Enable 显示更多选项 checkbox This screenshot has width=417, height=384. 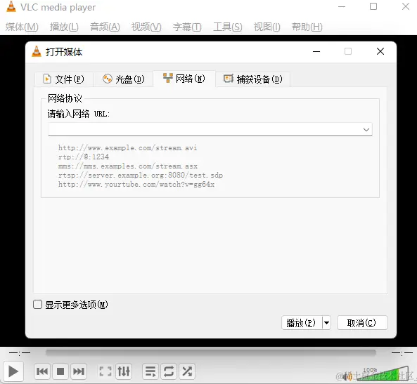tap(37, 305)
